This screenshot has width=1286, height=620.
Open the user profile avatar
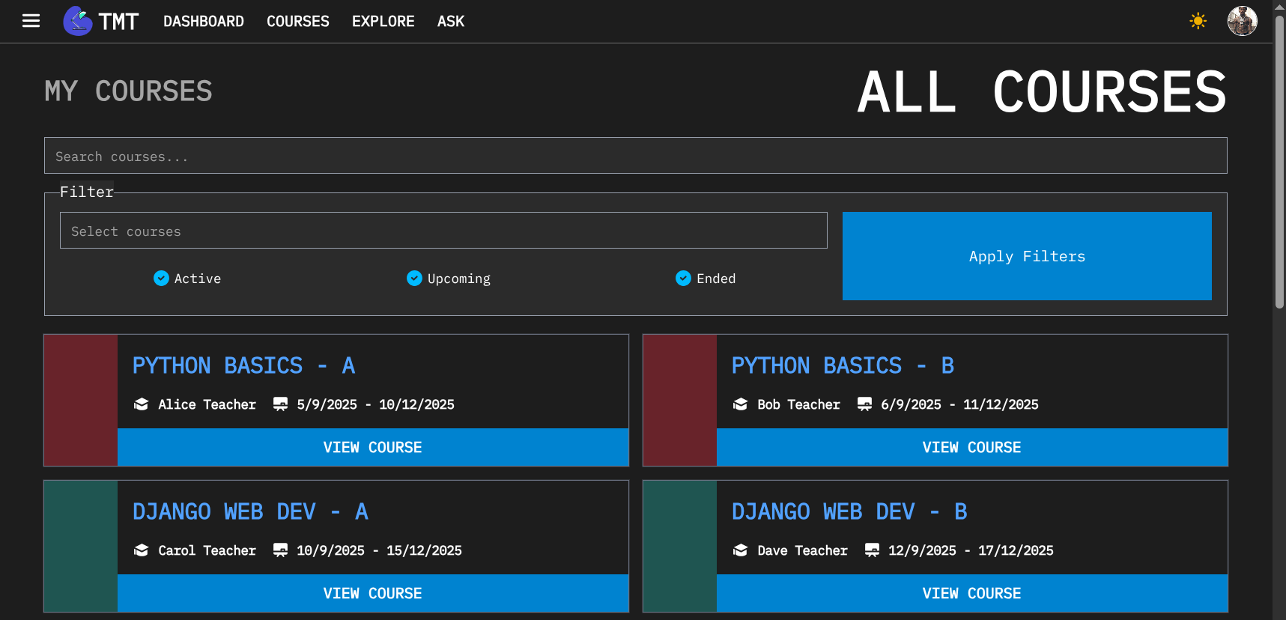(x=1241, y=21)
